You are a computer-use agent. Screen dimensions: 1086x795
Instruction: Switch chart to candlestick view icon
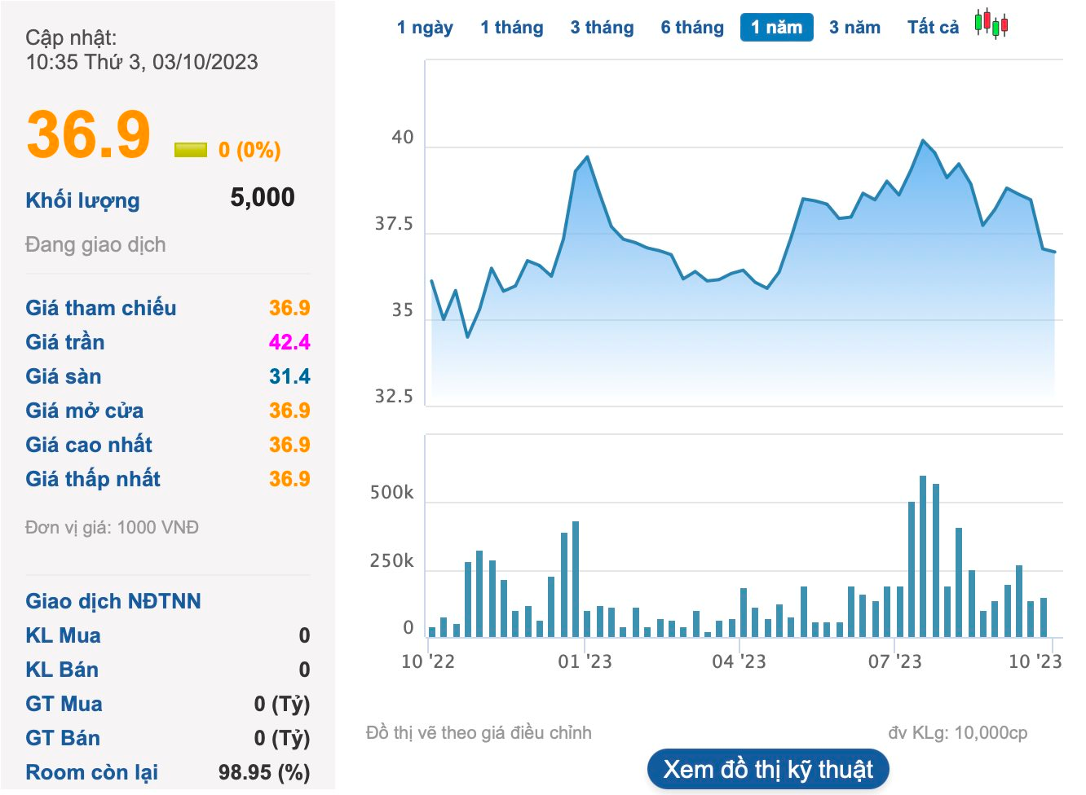point(991,24)
